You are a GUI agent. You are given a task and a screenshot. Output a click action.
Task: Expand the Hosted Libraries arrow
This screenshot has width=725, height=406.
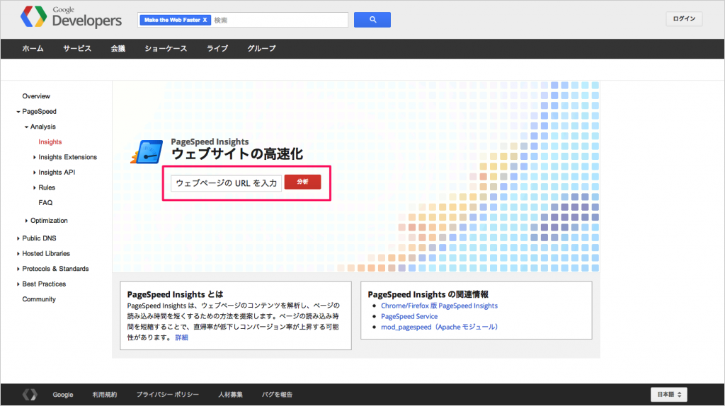click(18, 254)
